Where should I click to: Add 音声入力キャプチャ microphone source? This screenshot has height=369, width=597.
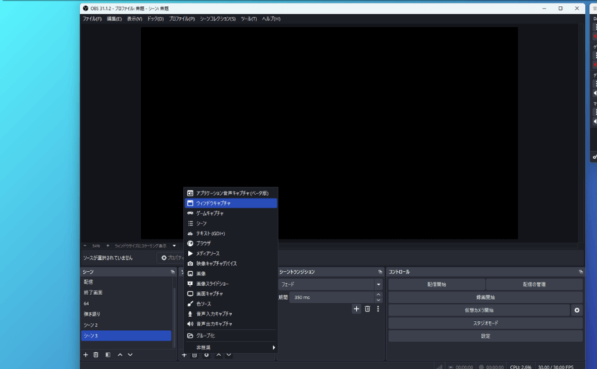coord(214,314)
